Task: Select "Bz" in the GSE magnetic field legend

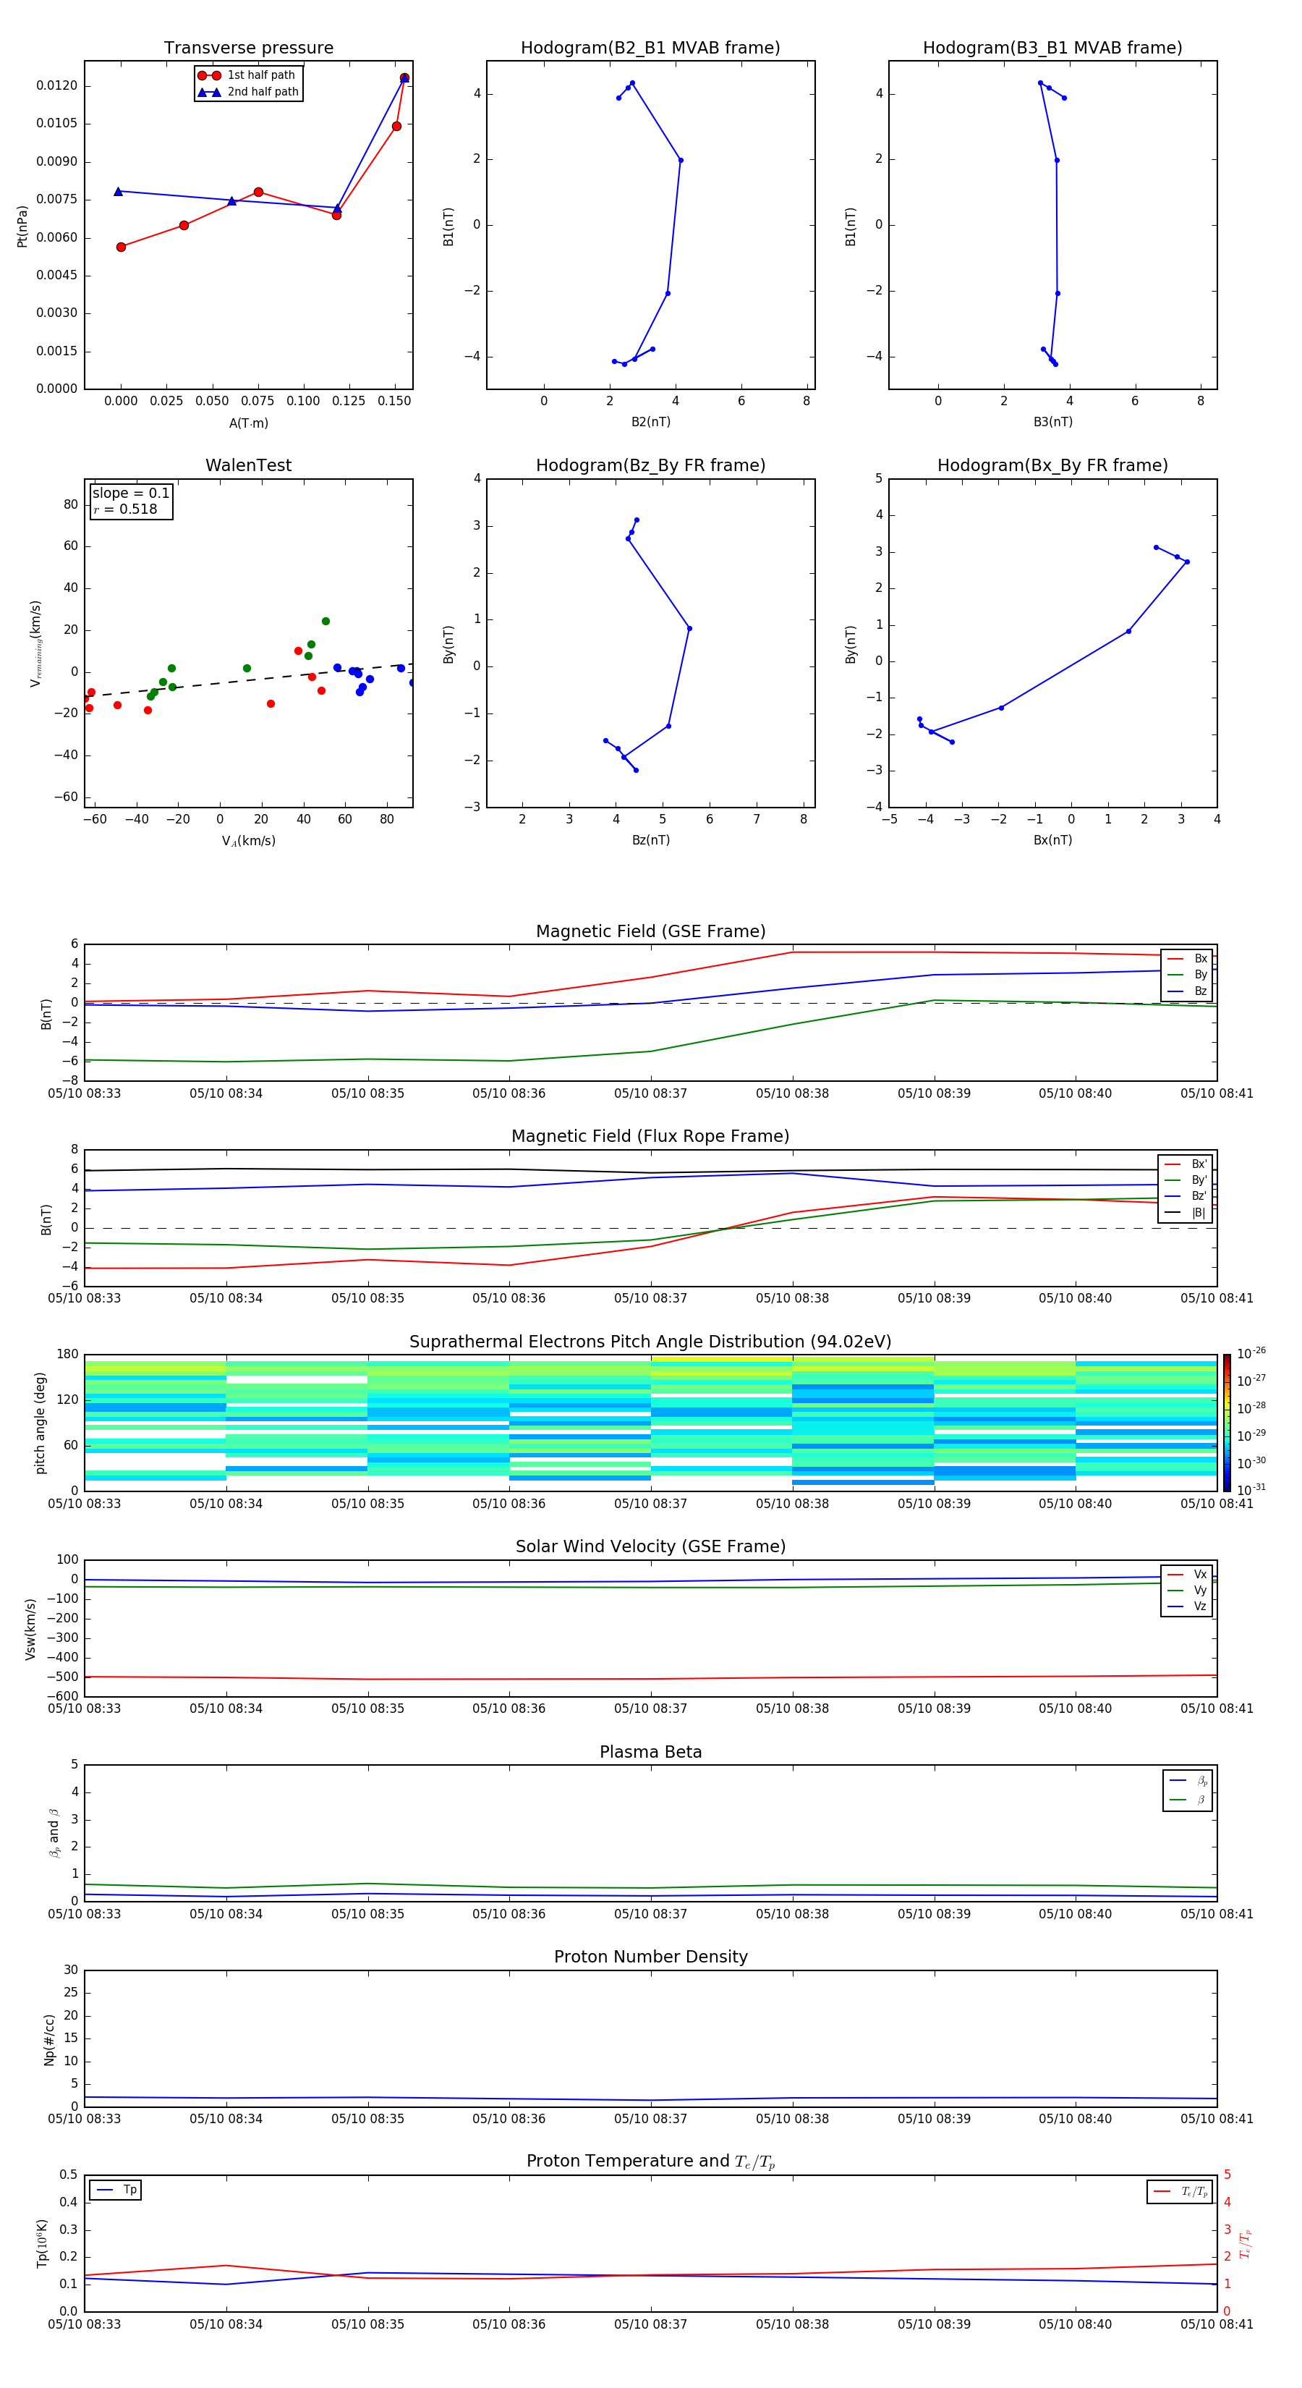Action: [1187, 991]
